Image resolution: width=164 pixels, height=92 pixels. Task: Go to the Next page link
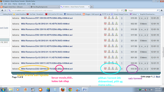[158, 77]
